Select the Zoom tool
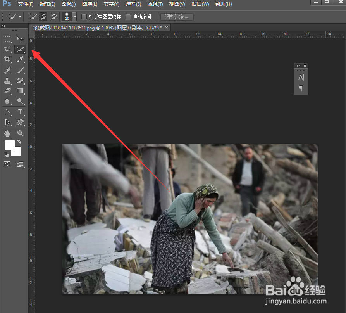This screenshot has height=313, width=346. click(20, 133)
